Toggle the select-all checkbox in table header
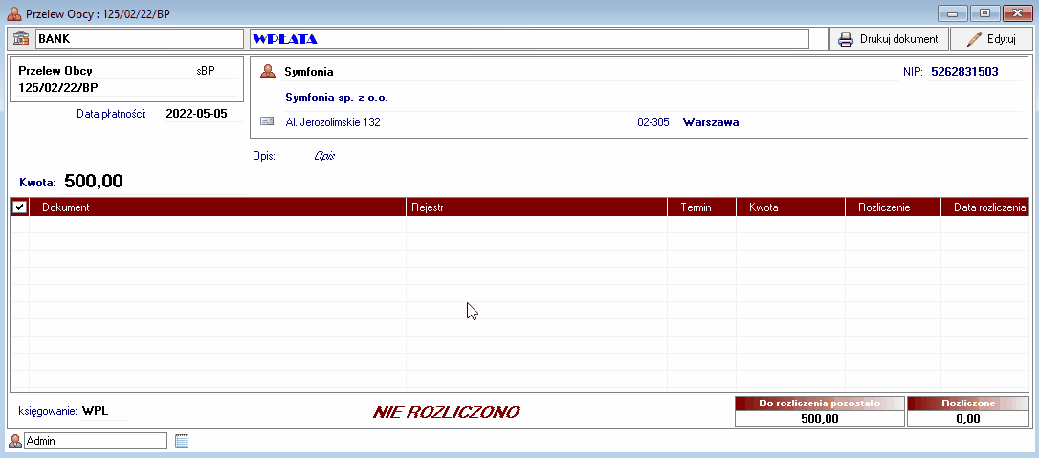The image size is (1039, 458). (x=19, y=207)
